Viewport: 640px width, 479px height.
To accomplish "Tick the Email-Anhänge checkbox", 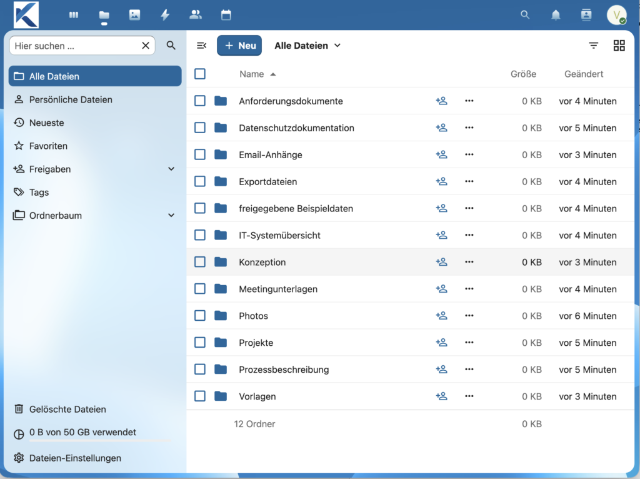I will (200, 154).
